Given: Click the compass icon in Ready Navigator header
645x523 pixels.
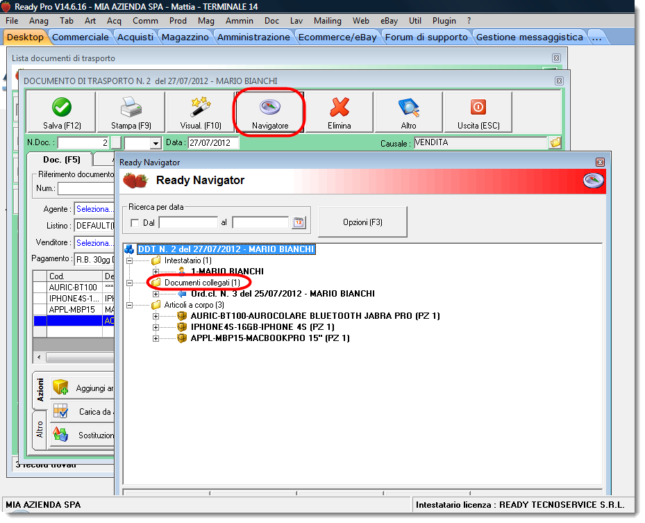Looking at the screenshot, I should point(593,180).
